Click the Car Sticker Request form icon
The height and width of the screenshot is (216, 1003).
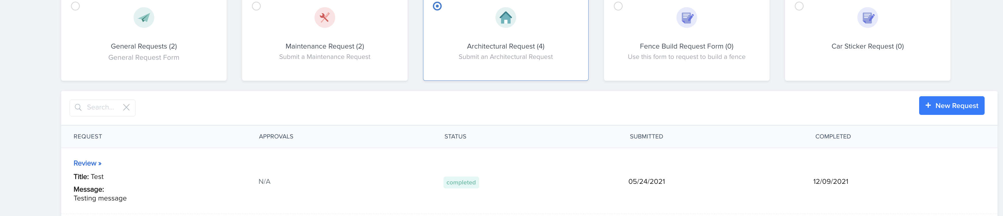tap(867, 18)
